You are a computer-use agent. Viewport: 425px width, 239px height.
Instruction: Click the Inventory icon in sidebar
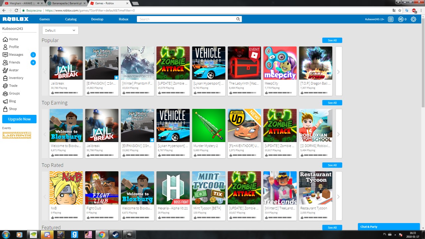[5, 78]
